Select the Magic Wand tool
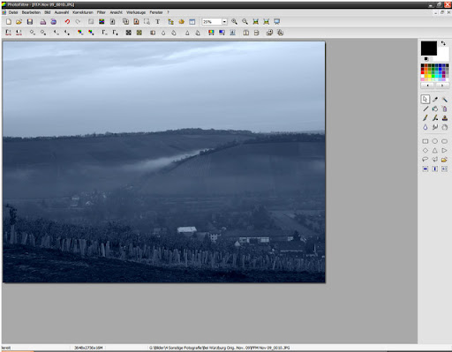The image size is (452, 352). [x=444, y=100]
